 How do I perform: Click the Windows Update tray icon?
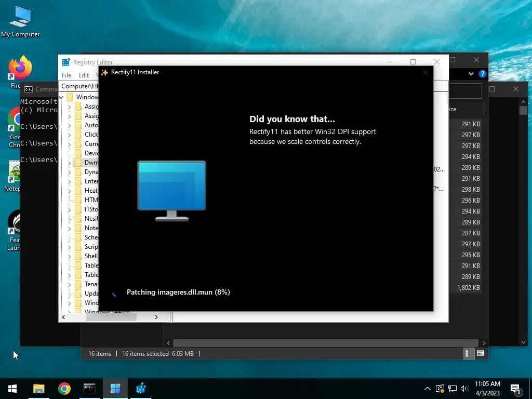click(x=440, y=389)
